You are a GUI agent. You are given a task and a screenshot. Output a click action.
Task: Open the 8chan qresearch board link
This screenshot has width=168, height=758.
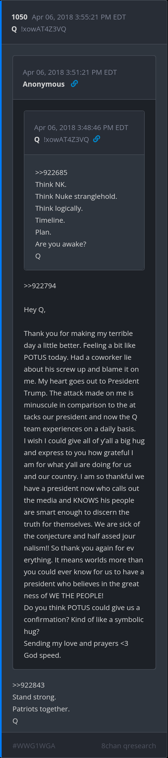129,746
